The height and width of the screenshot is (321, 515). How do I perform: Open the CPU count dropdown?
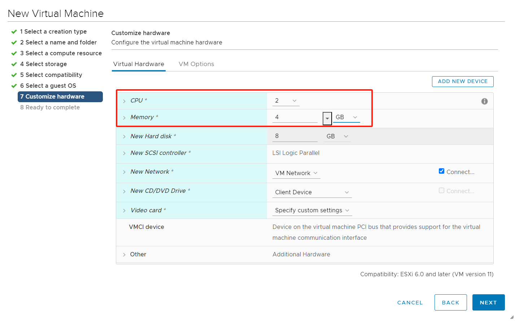286,101
